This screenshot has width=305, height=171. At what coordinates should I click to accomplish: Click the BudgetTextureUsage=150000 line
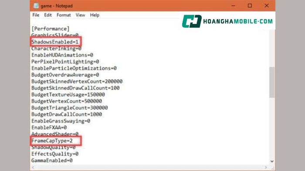pos(68,95)
